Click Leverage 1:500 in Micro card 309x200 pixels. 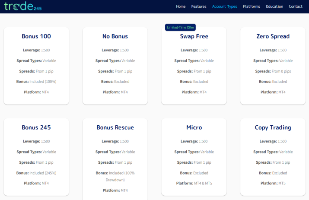pos(194,141)
